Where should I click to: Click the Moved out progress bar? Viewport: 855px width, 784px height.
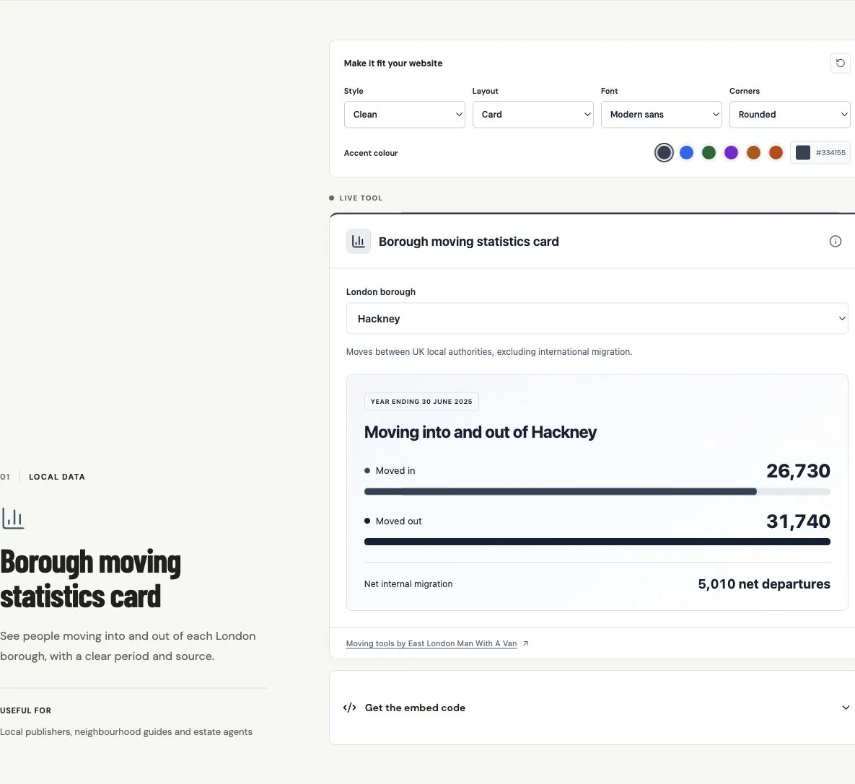(x=597, y=542)
